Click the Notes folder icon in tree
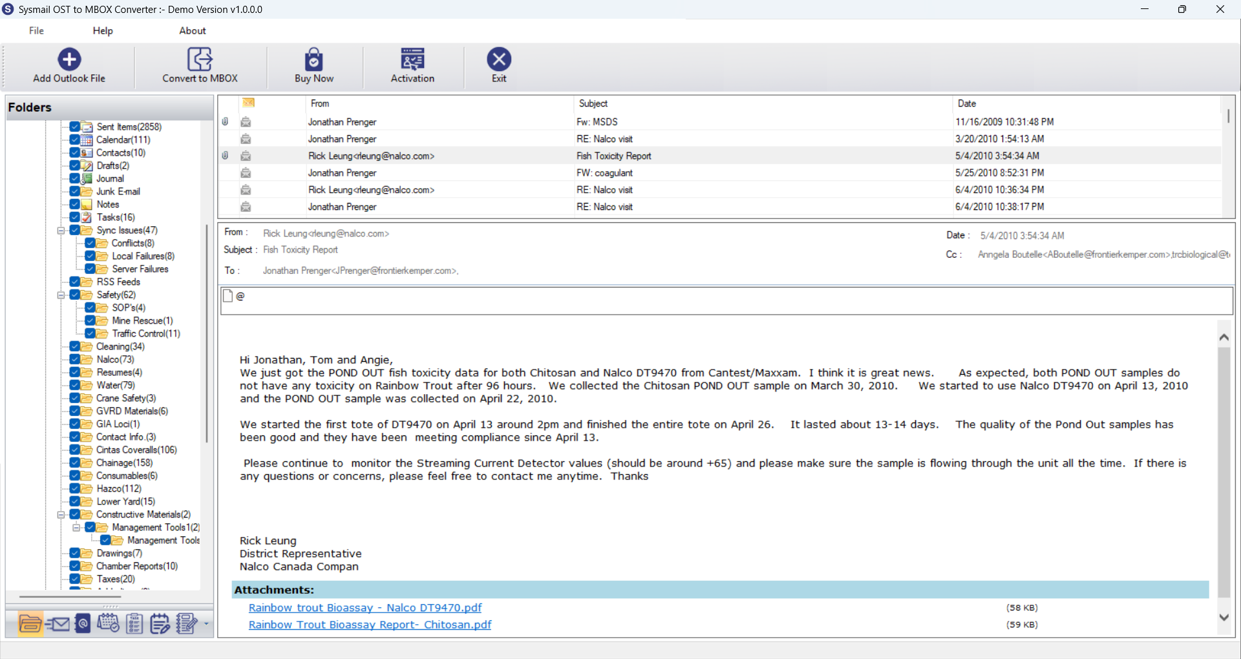 [87, 204]
